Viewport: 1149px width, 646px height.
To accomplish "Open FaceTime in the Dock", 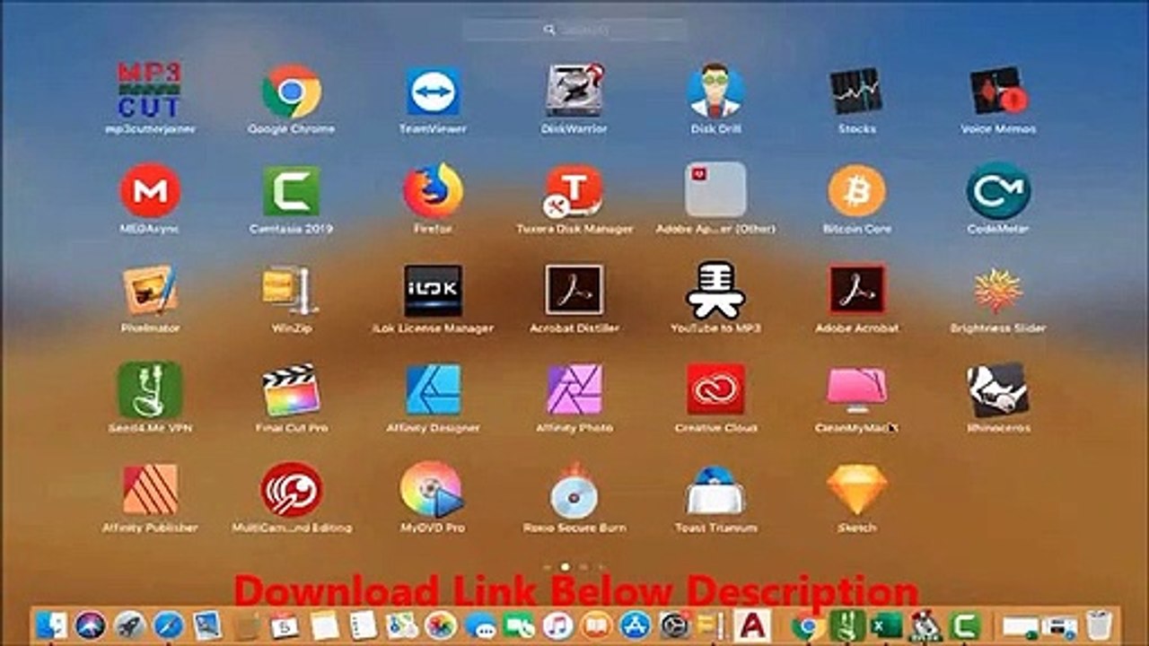I will click(519, 624).
